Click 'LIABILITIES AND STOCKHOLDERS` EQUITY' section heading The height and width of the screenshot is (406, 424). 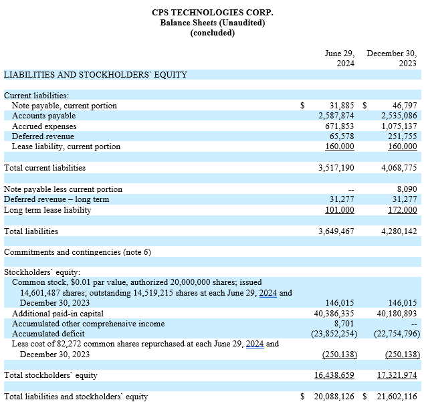pyautogui.click(x=96, y=75)
